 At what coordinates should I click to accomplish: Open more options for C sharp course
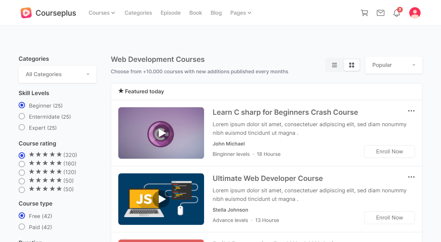point(411,111)
